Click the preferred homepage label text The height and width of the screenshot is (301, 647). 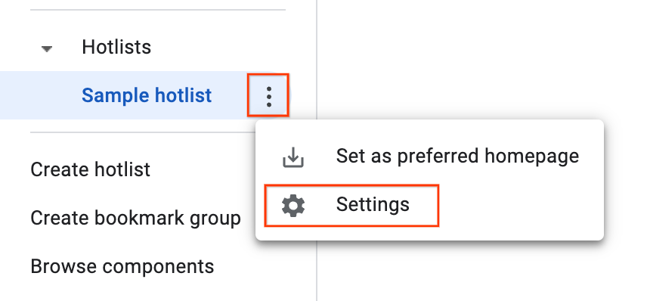457,157
